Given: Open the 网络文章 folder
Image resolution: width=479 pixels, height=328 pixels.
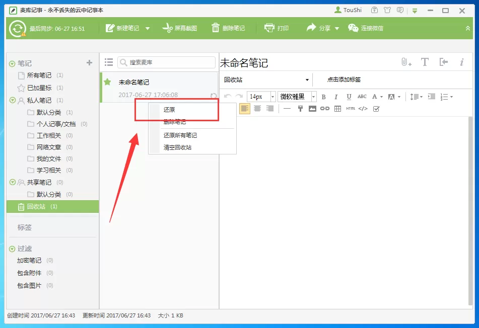Looking at the screenshot, I should coord(50,147).
